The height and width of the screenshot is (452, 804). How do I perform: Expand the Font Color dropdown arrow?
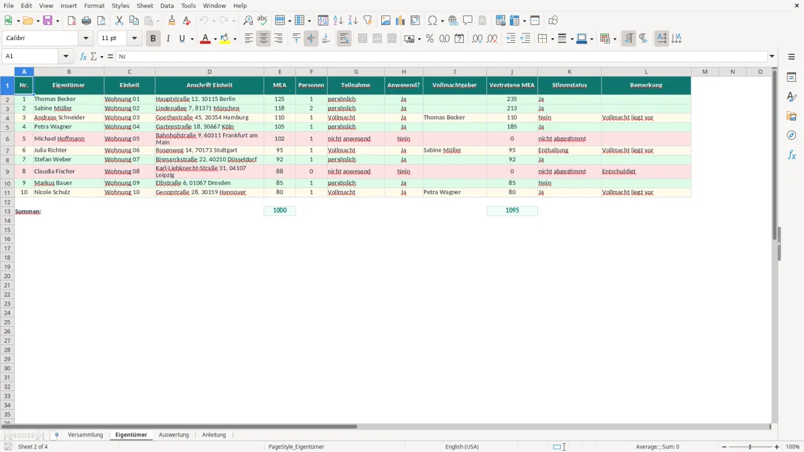tap(214, 40)
